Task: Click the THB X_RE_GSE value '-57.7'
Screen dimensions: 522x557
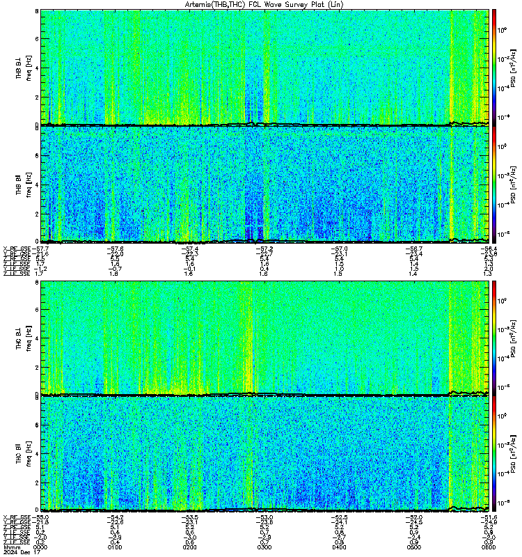Action: click(x=40, y=249)
